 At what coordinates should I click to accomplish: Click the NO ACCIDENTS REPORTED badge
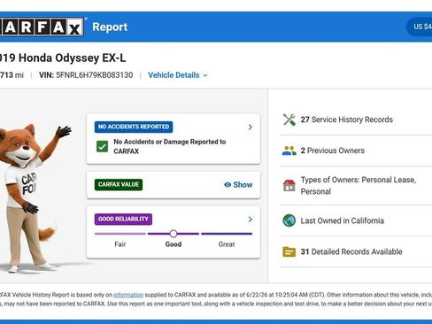(134, 127)
